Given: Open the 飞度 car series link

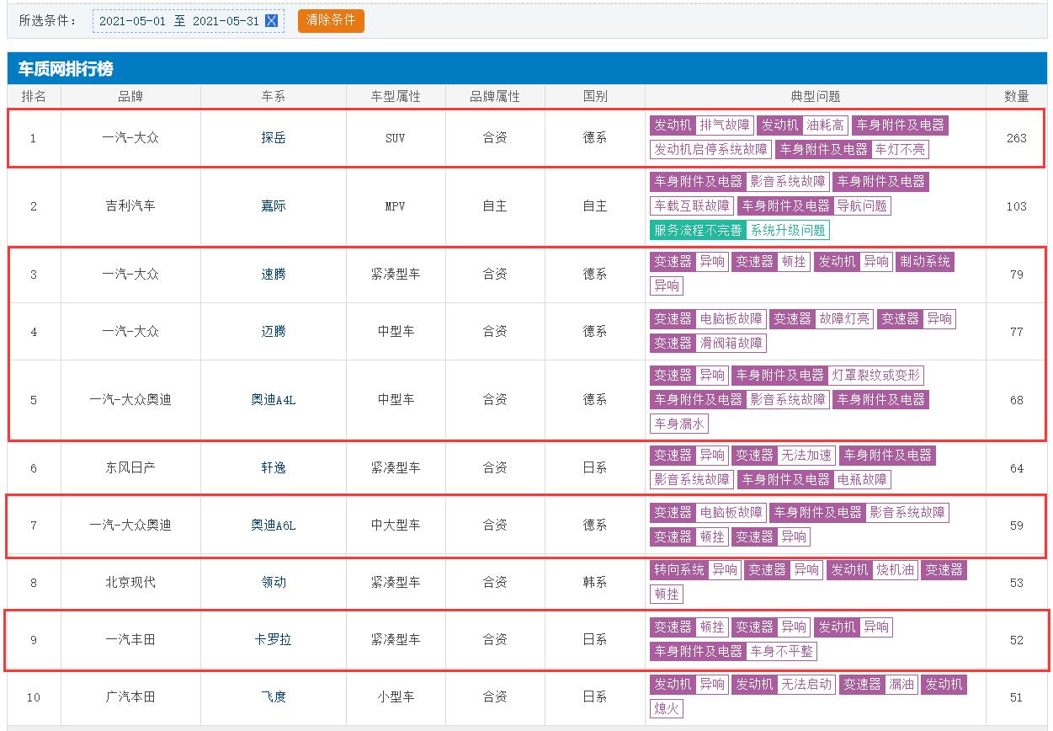Looking at the screenshot, I should (x=274, y=697).
